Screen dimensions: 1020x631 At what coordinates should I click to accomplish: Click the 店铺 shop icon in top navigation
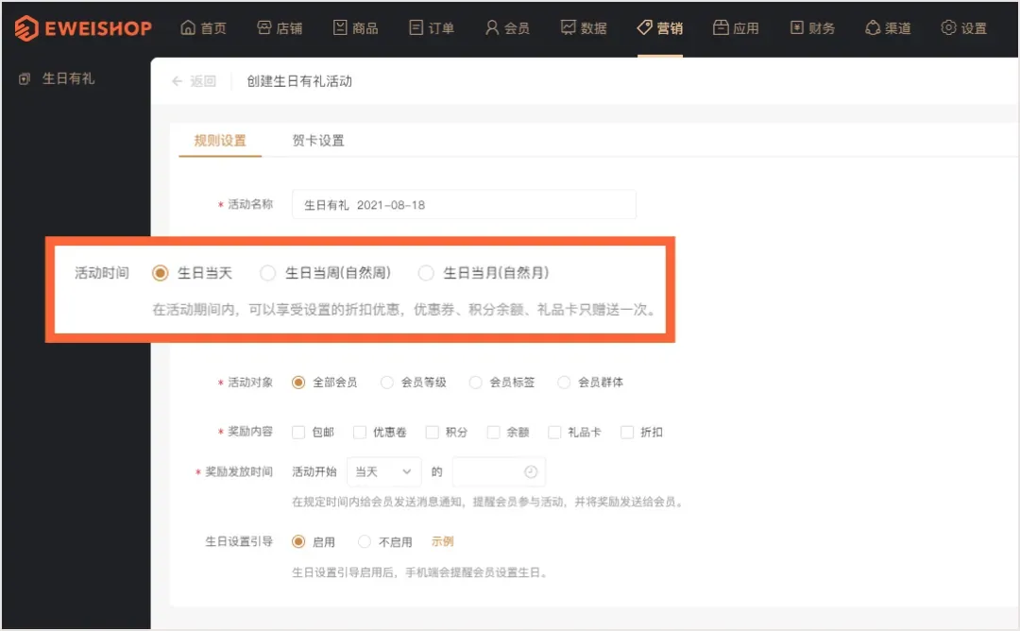[x=265, y=27]
